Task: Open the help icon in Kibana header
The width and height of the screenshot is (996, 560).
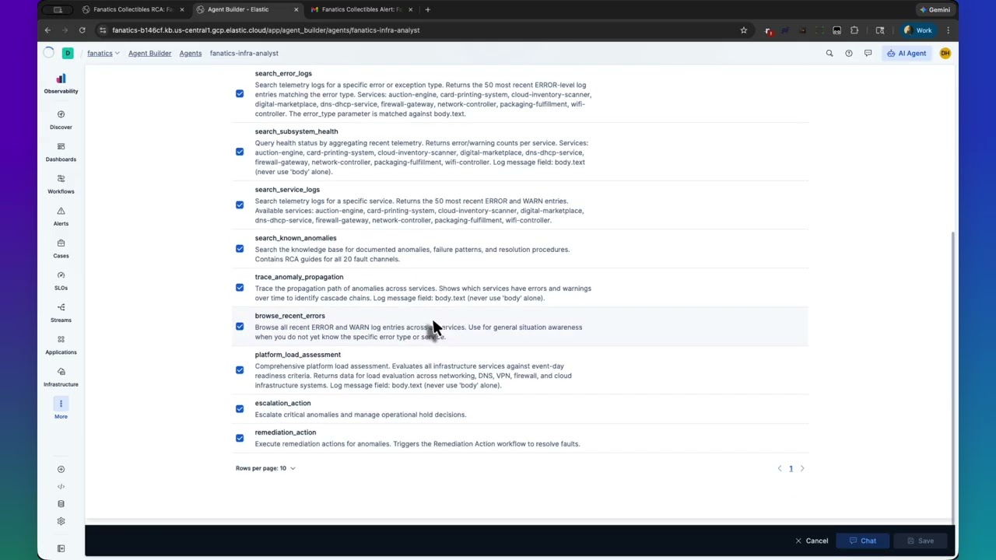Action: click(x=849, y=53)
